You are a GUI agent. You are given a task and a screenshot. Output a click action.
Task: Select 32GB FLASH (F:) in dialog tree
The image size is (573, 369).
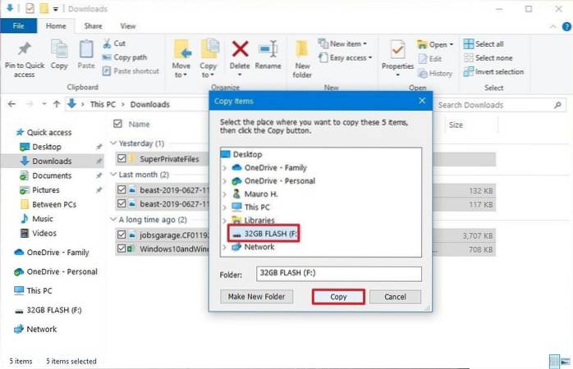point(264,234)
